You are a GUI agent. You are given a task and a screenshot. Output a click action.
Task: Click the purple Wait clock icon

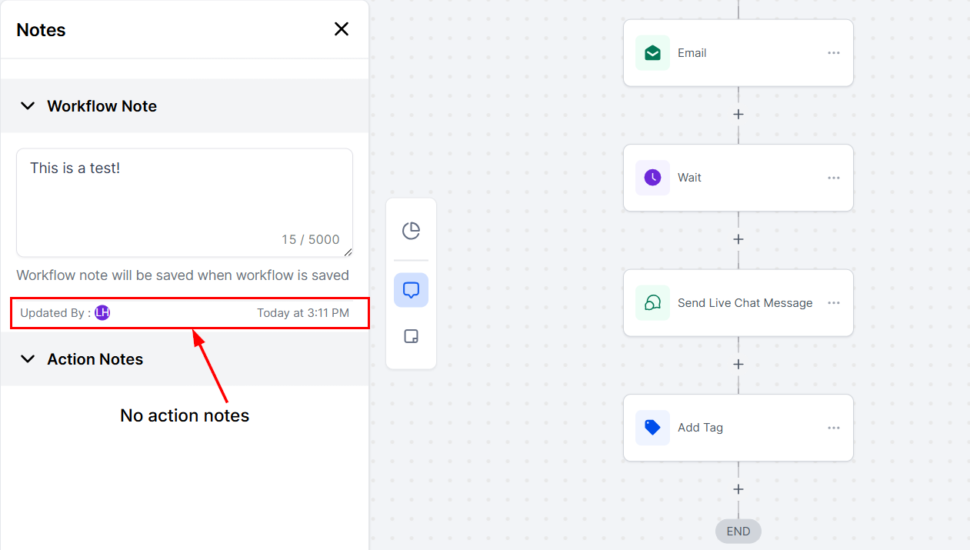coord(652,178)
